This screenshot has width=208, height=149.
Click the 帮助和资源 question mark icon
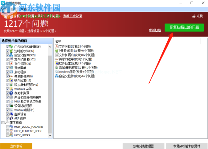point(11,93)
